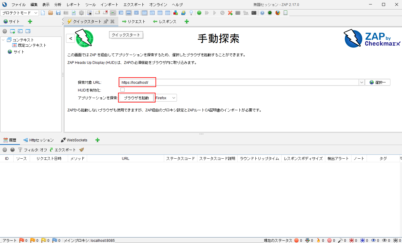Add a tab with plus beside WebSockets
Viewport: 402px width, 243px height.
[x=97, y=140]
